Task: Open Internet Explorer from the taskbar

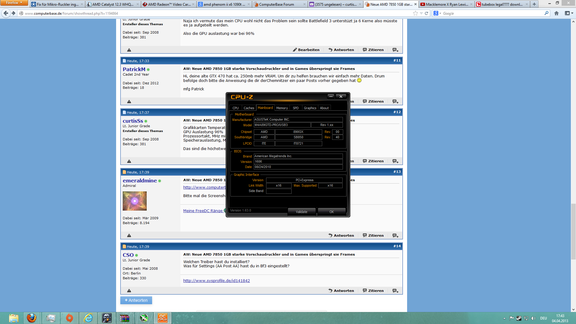Action: pos(88,318)
